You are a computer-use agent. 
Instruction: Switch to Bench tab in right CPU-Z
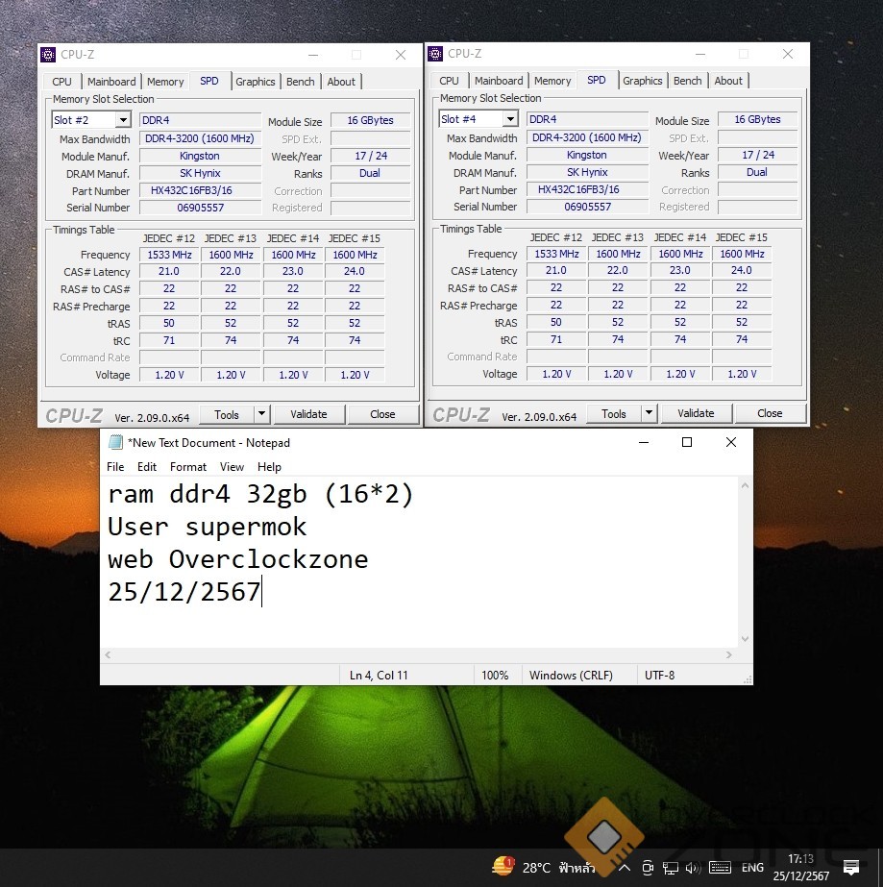point(687,81)
